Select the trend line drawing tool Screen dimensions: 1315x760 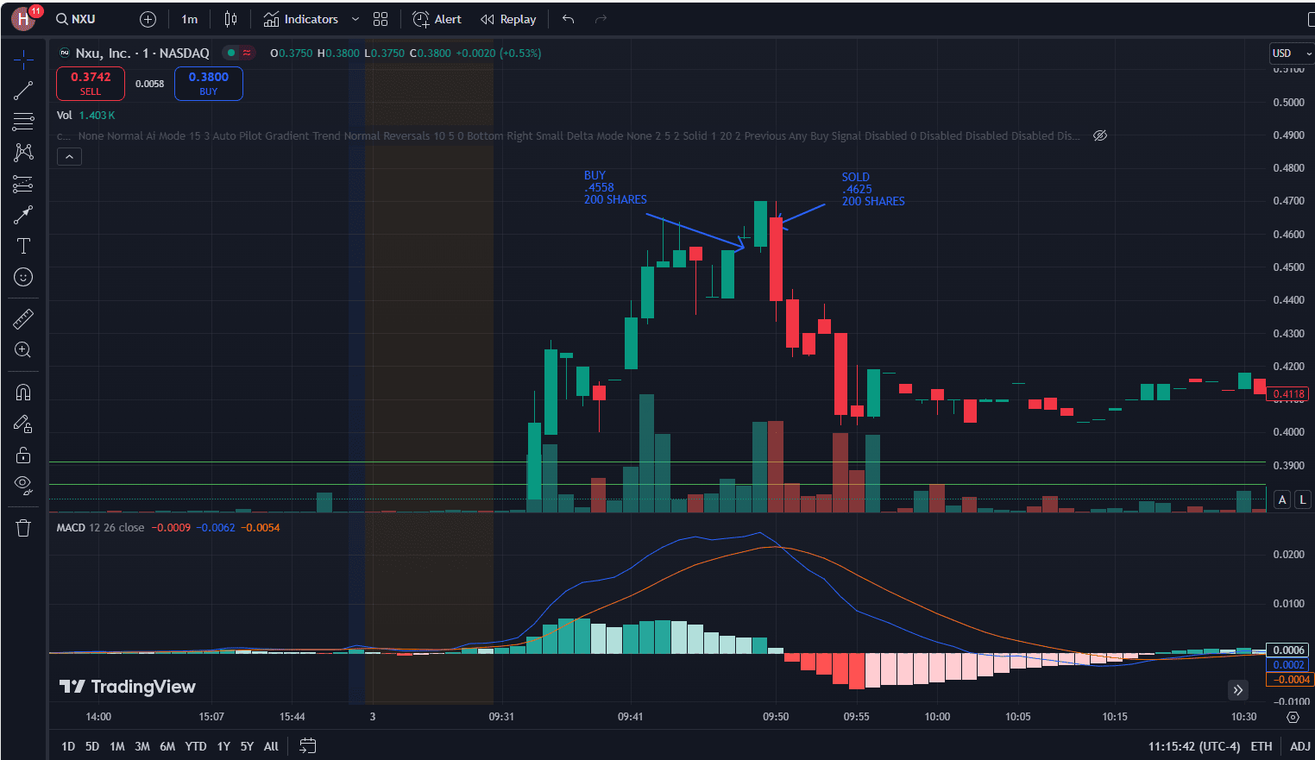[x=22, y=90]
